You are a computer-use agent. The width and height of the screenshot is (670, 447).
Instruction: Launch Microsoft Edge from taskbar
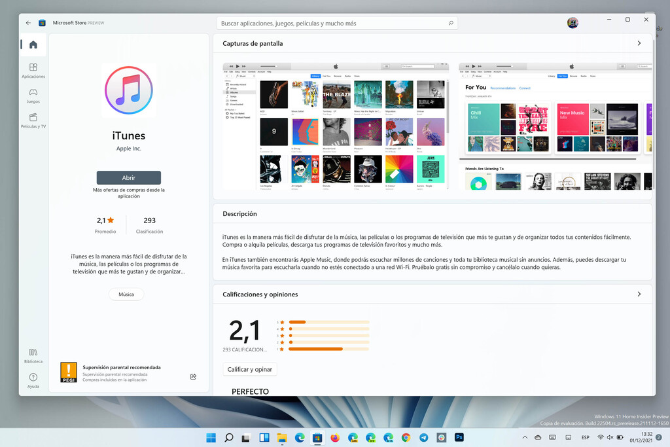coord(300,438)
